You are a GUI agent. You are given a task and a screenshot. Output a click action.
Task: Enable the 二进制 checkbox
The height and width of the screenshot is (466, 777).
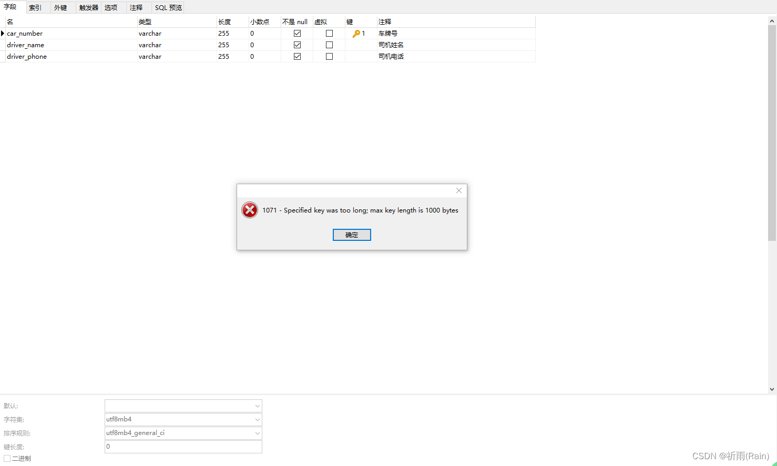[7, 459]
